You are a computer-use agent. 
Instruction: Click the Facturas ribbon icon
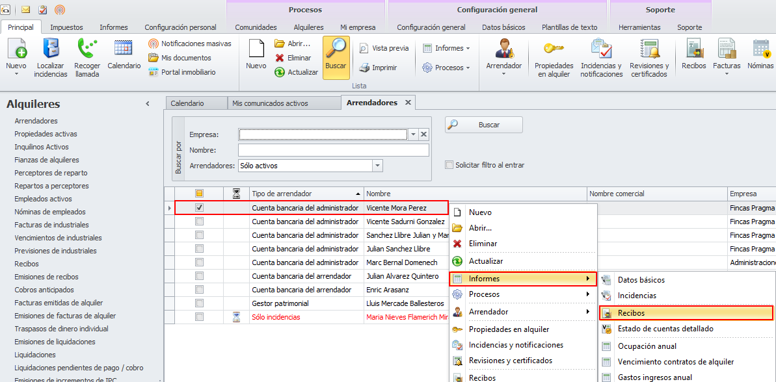727,49
